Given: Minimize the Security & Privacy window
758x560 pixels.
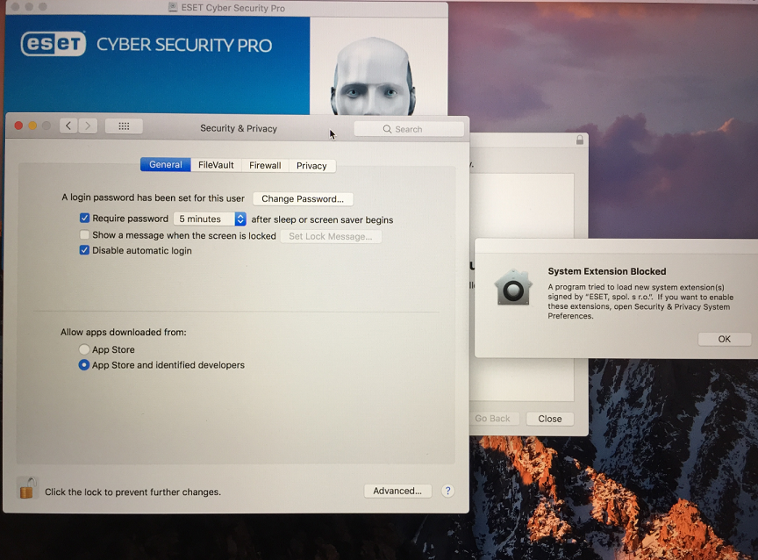Looking at the screenshot, I should point(32,126).
